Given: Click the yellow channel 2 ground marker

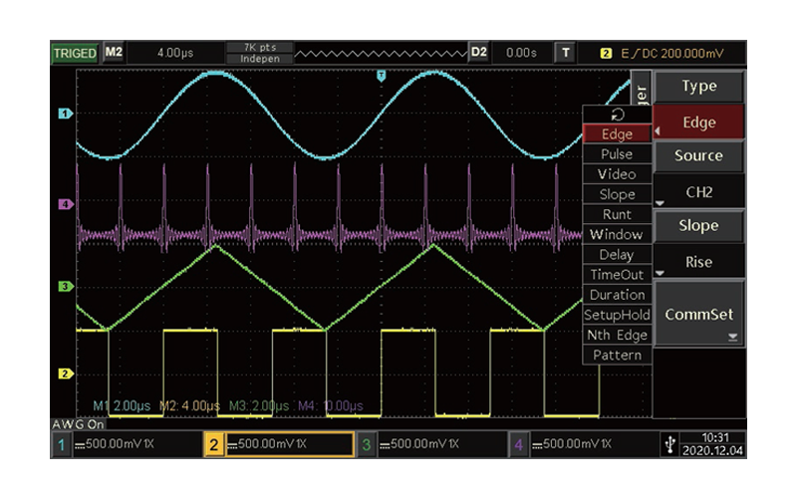Looking at the screenshot, I should [66, 373].
